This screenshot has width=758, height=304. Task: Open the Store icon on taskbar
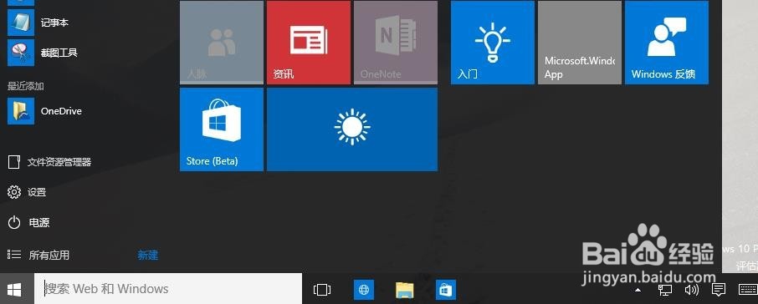(x=445, y=290)
